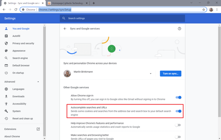Click the Accessibility figure icon
The height and width of the screenshot is (140, 221).
point(6,104)
